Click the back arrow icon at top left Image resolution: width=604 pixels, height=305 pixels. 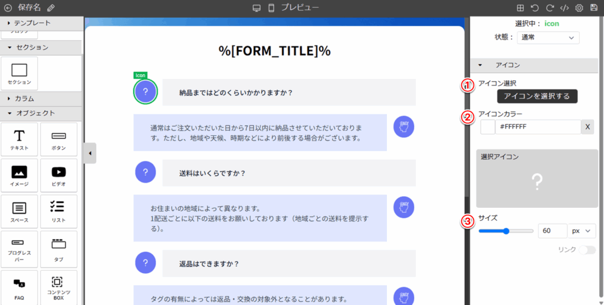(x=8, y=8)
